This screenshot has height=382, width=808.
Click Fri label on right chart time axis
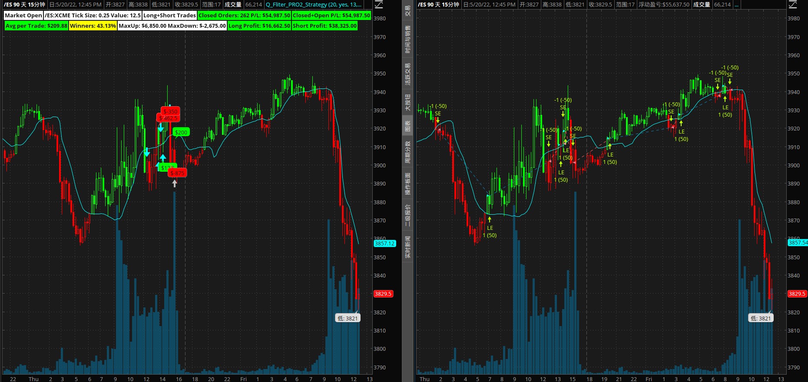tap(649, 379)
